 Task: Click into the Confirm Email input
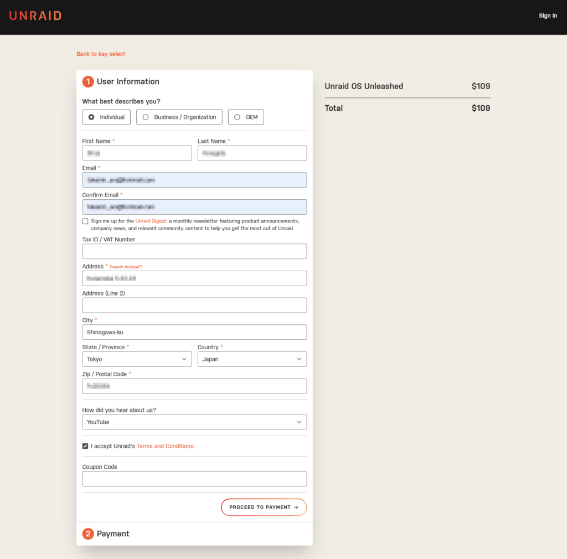[194, 207]
